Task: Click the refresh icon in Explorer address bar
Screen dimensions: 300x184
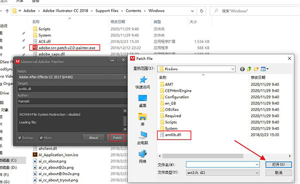Action: (201, 11)
